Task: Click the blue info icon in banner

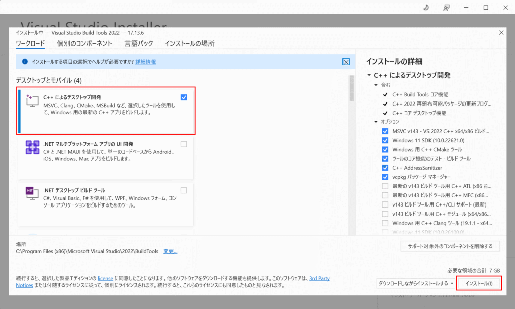Action: (x=25, y=62)
